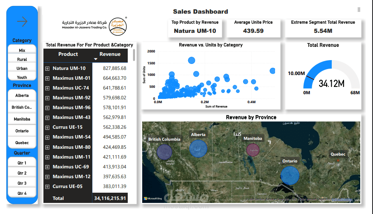Expand the Maximus UM-80 row
This screenshot has height=214, width=373.
tap(47, 147)
